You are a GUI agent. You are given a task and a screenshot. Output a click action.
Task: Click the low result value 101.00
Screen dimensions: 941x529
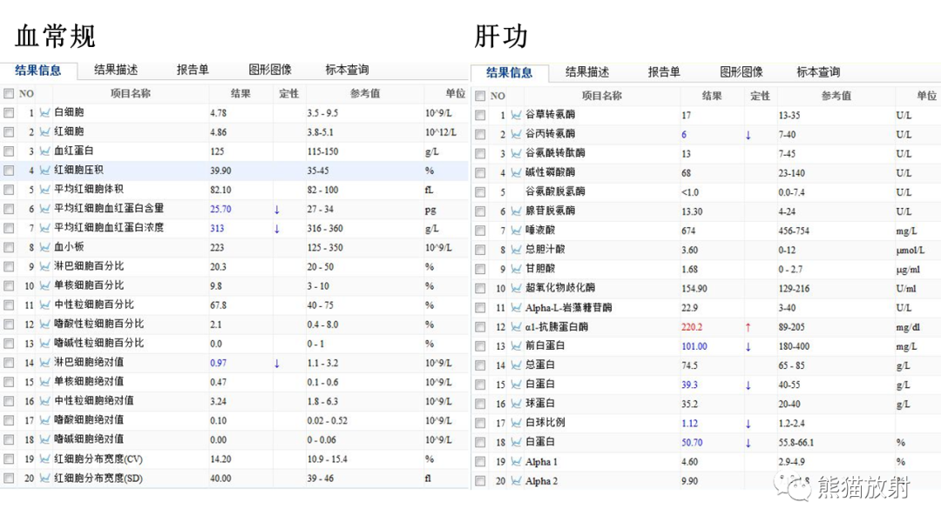pyautogui.click(x=694, y=346)
